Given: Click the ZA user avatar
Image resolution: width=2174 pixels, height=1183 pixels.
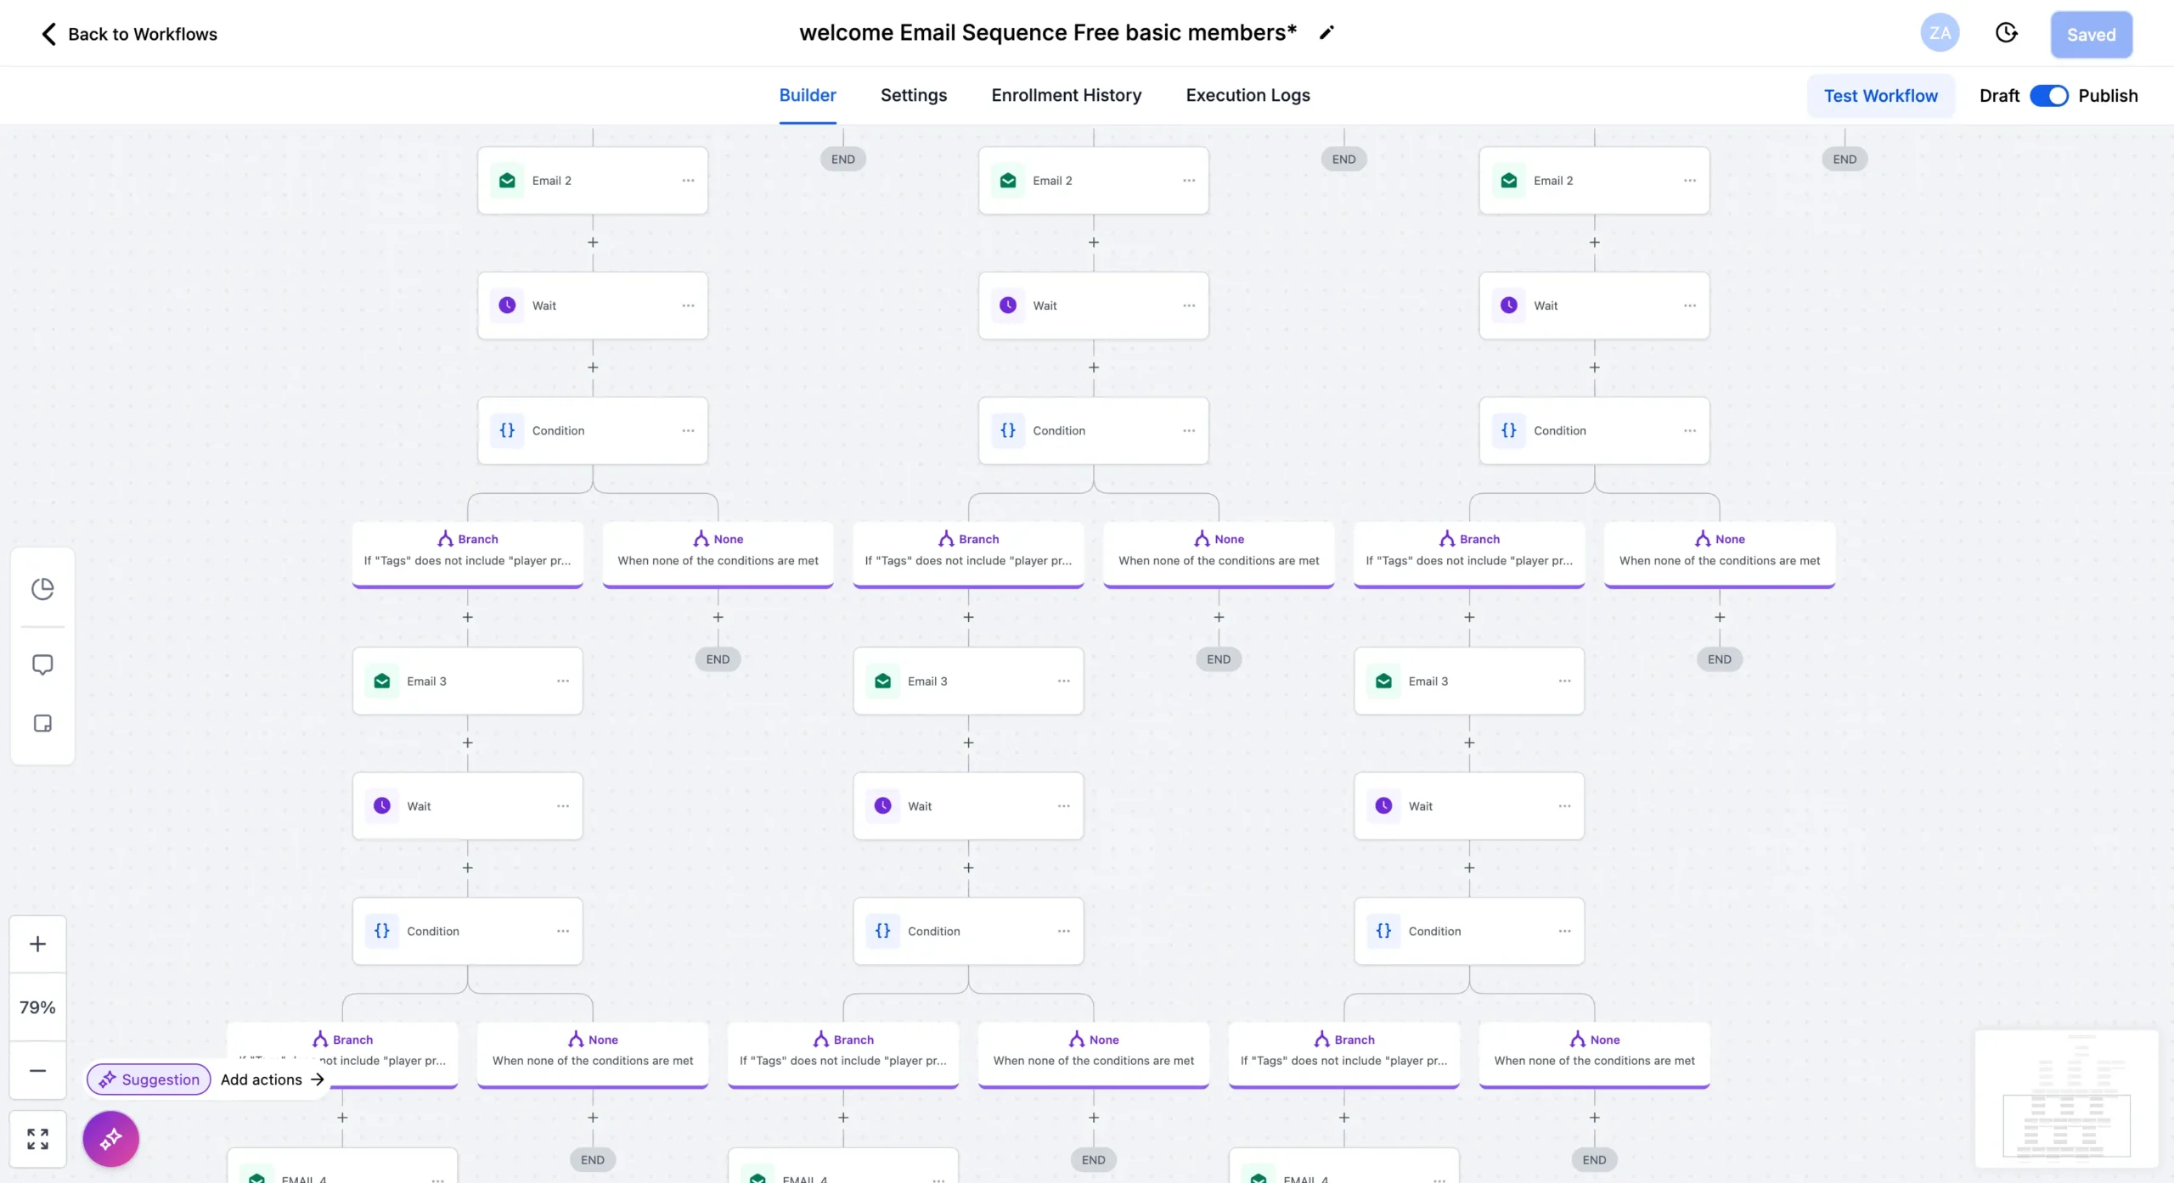Looking at the screenshot, I should 1940,33.
